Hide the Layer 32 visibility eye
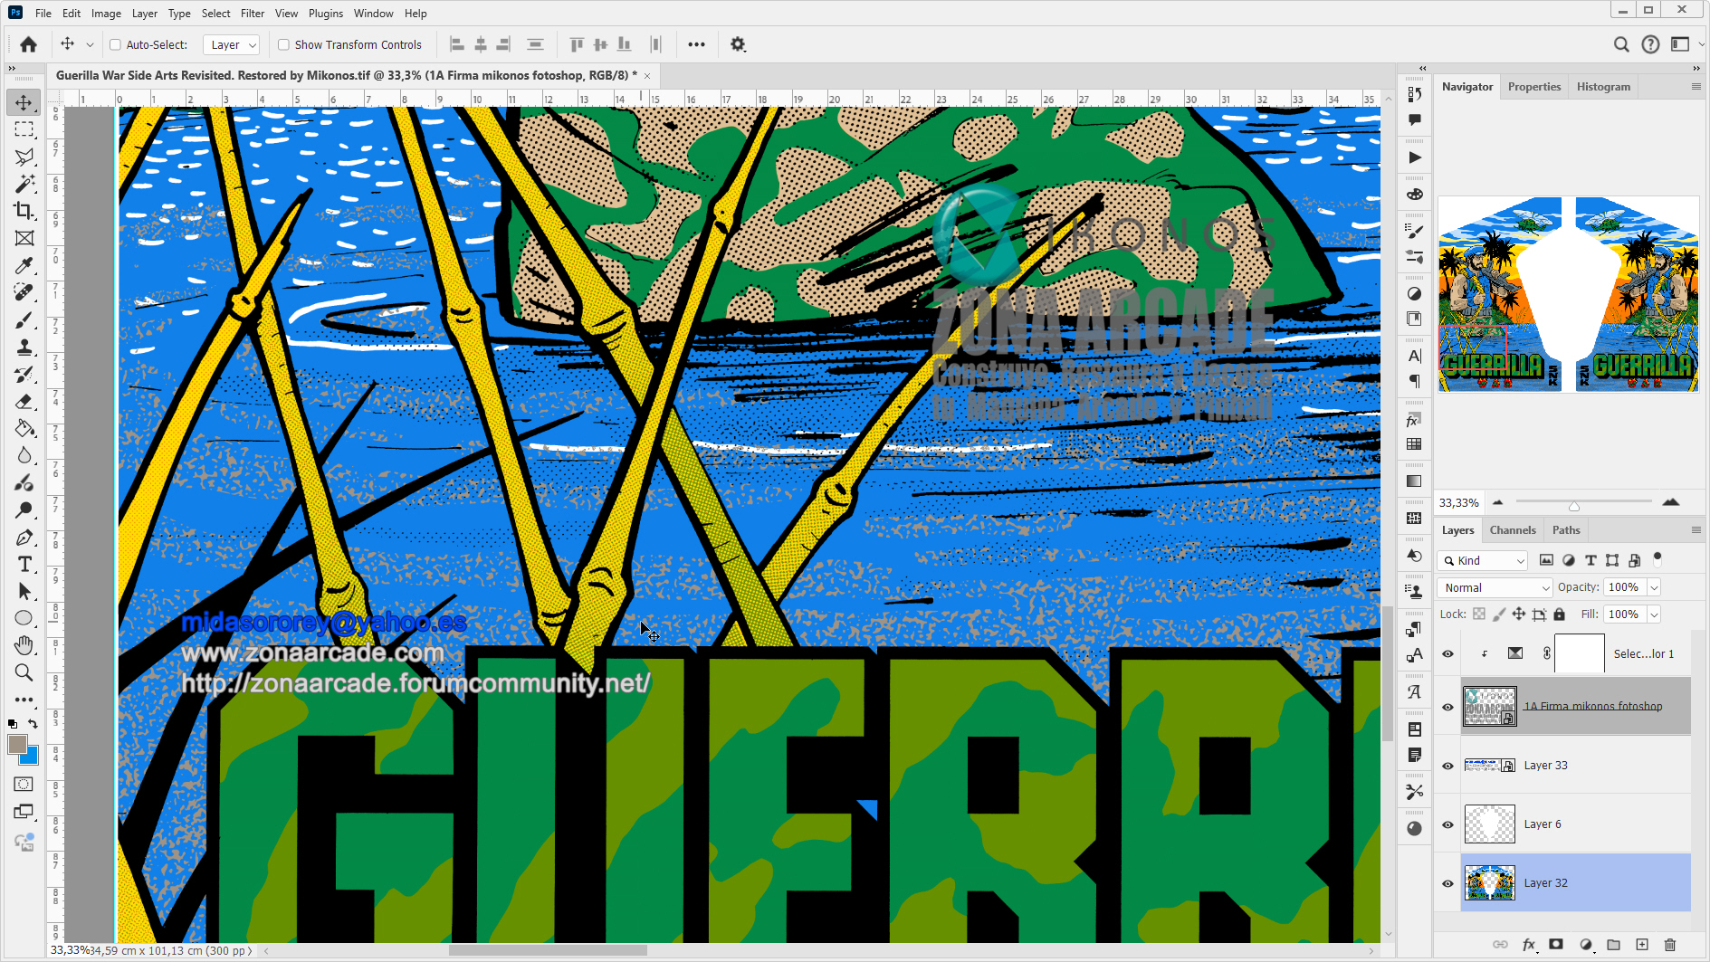This screenshot has width=1710, height=962. pyautogui.click(x=1447, y=883)
